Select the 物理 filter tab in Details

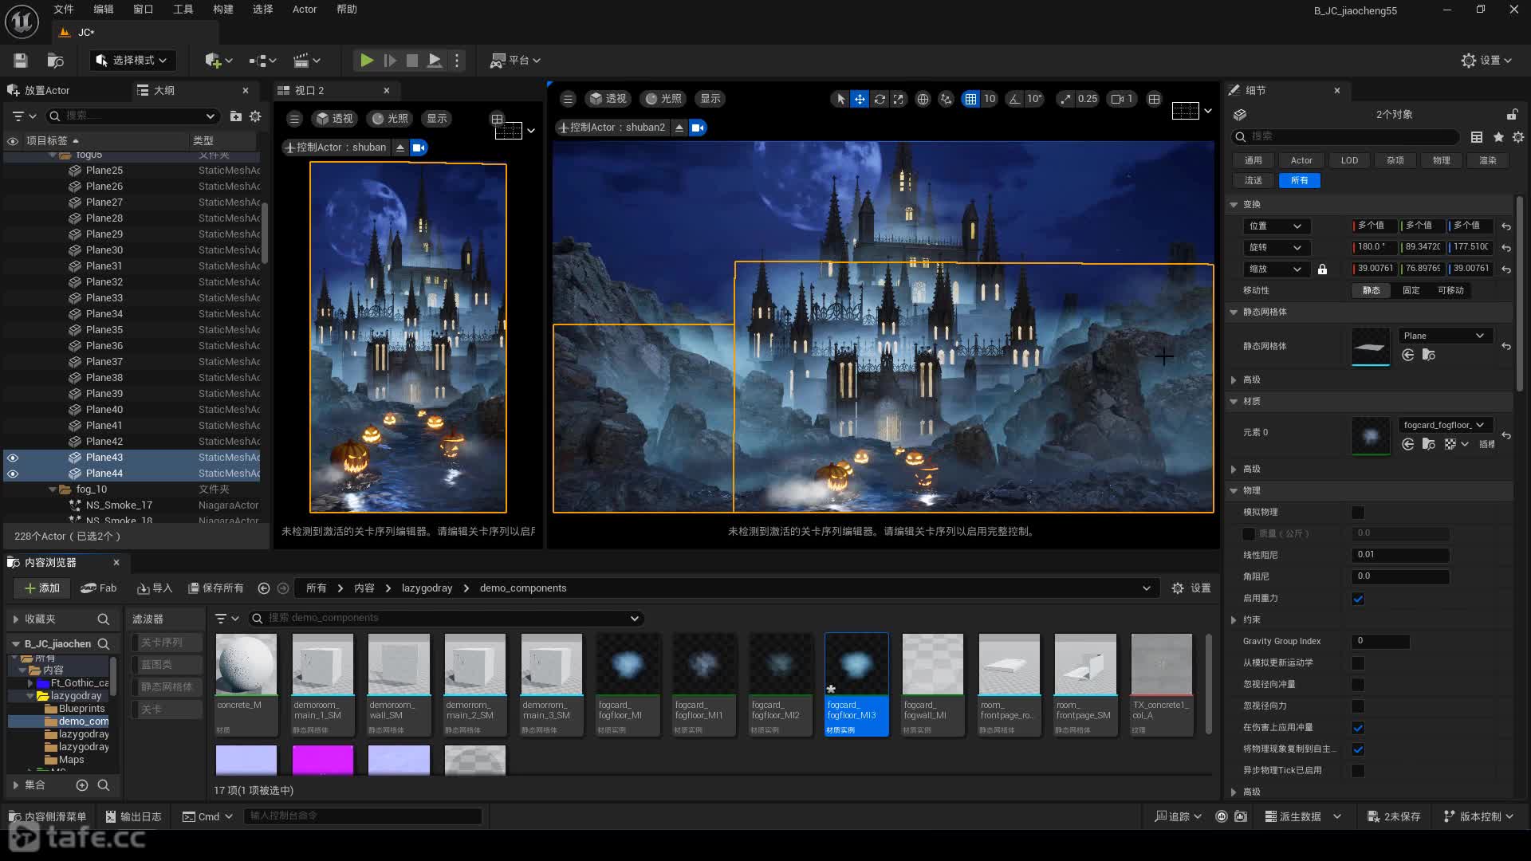[x=1441, y=161]
